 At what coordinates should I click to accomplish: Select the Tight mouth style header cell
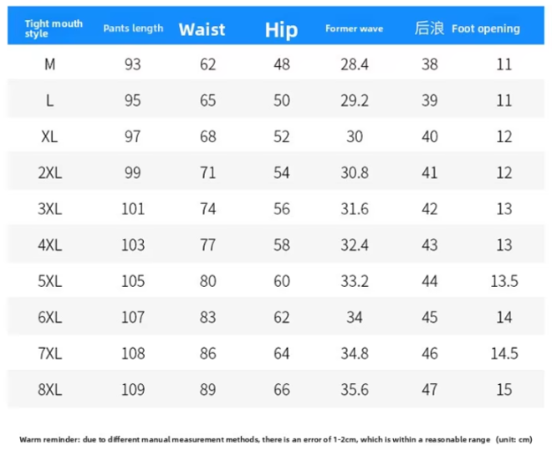click(x=54, y=28)
